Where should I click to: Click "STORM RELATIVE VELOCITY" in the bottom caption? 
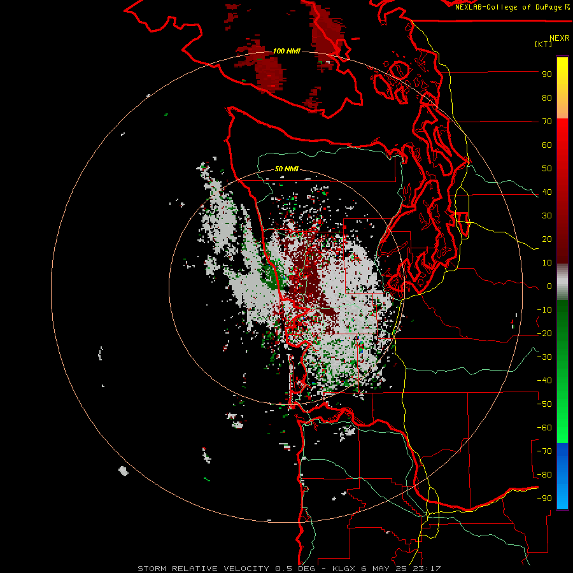(x=204, y=569)
